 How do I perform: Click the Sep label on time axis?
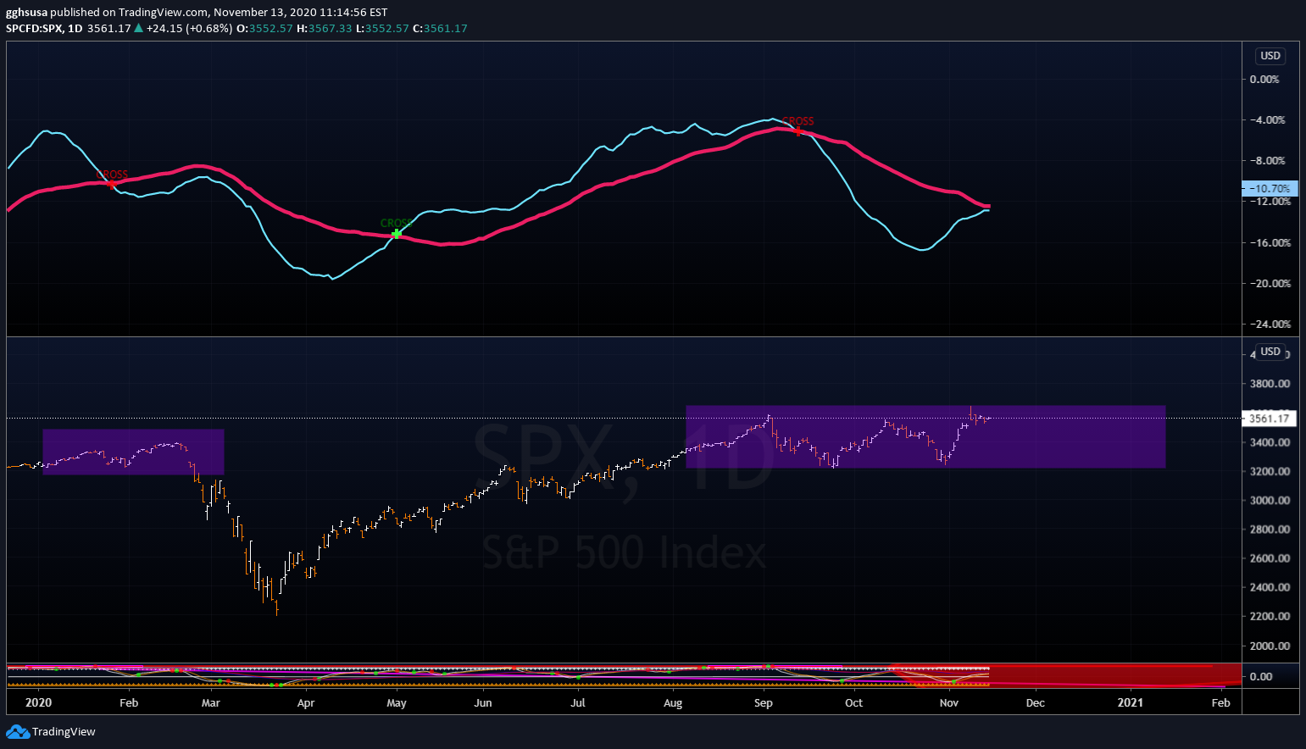tap(764, 702)
